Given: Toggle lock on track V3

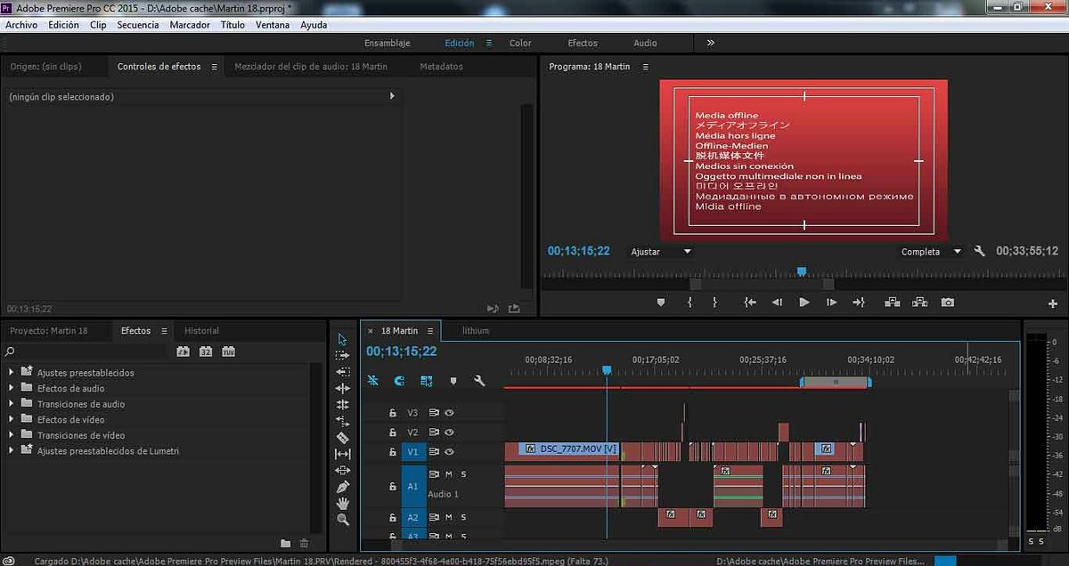Looking at the screenshot, I should (392, 413).
